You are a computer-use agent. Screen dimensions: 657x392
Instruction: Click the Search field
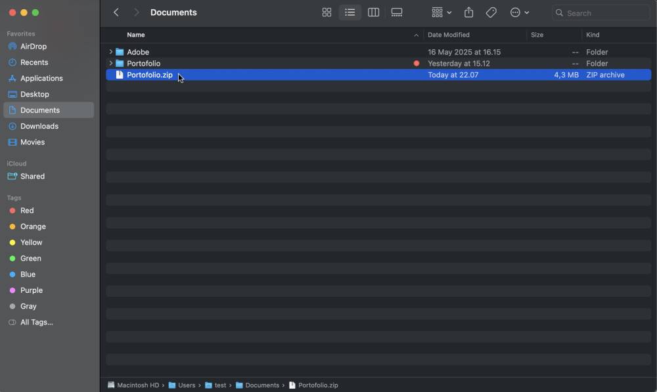point(601,13)
